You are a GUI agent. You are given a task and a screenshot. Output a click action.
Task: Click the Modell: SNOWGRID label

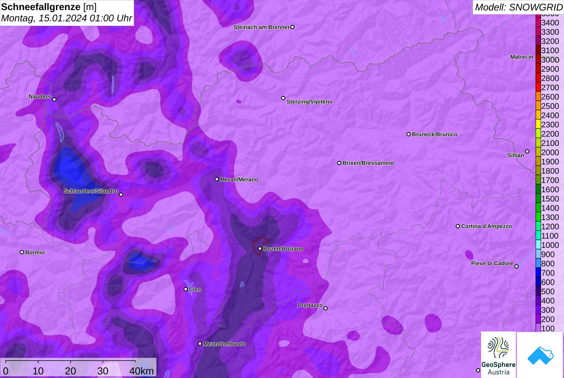(518, 7)
